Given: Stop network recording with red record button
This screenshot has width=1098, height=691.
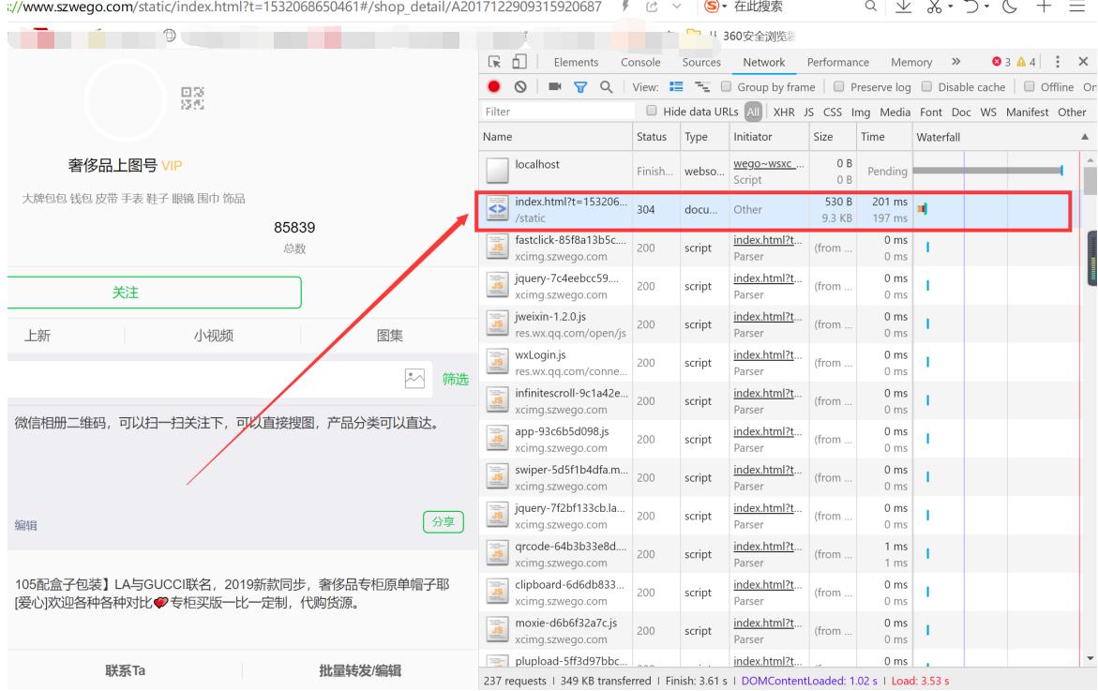Looking at the screenshot, I should [x=494, y=87].
